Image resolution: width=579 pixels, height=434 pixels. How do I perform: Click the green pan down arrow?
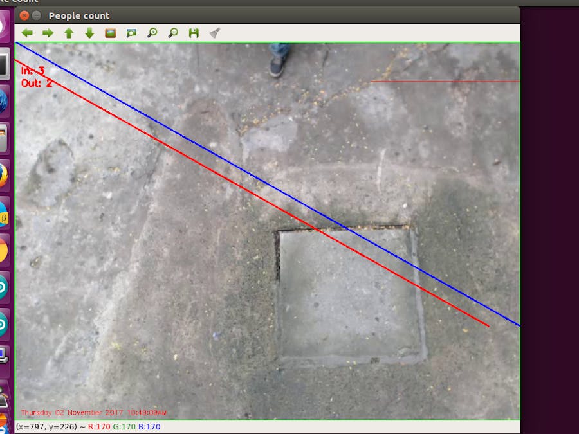89,32
